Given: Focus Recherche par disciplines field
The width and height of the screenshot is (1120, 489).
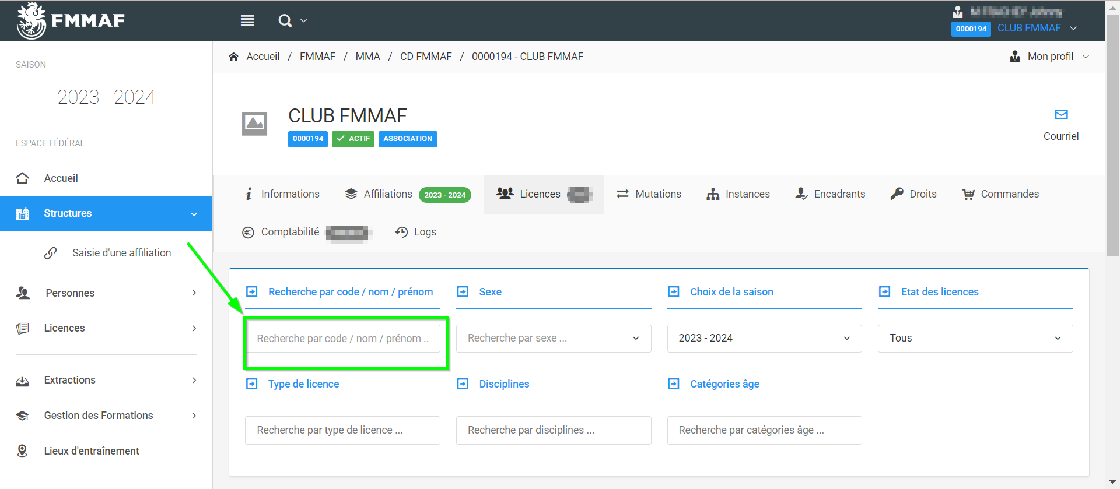Looking at the screenshot, I should pos(554,430).
